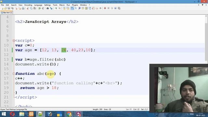Click scrollbar up arrow in editor

(206, 16)
